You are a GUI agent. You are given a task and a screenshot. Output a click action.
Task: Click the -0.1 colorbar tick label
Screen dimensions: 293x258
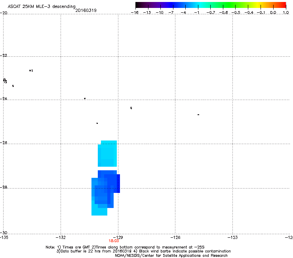pos(261,13)
